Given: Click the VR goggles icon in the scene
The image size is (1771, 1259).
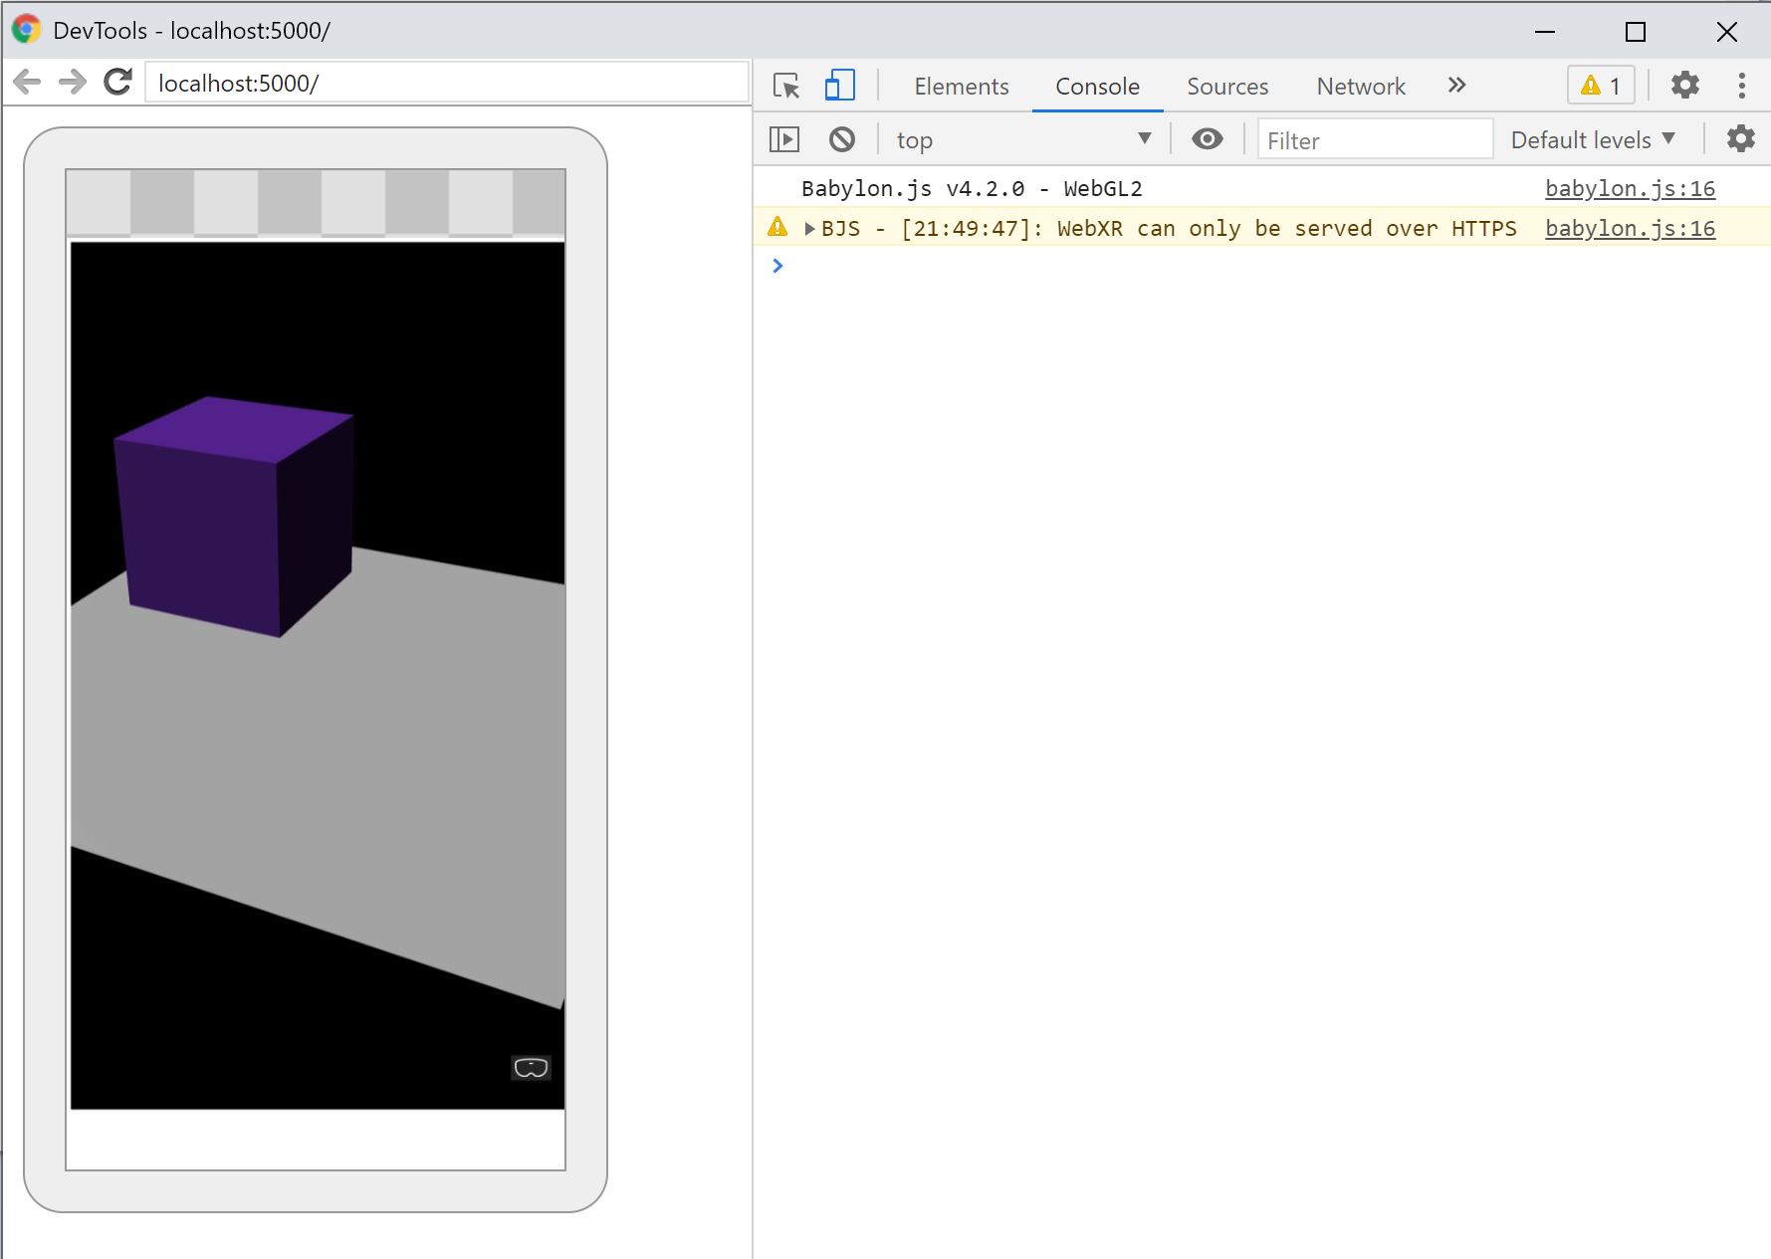Looking at the screenshot, I should tap(531, 1066).
